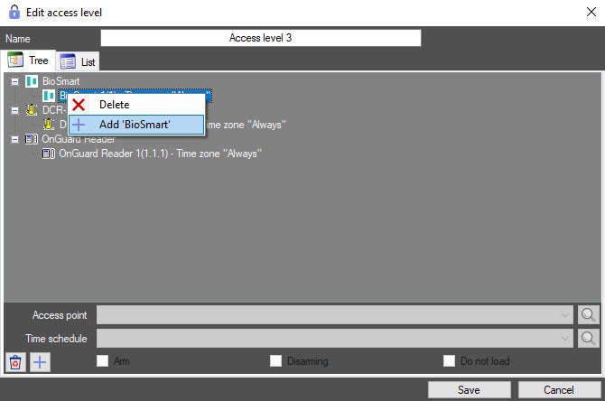Choose Add 'BioSmart' from context menu

(136, 125)
